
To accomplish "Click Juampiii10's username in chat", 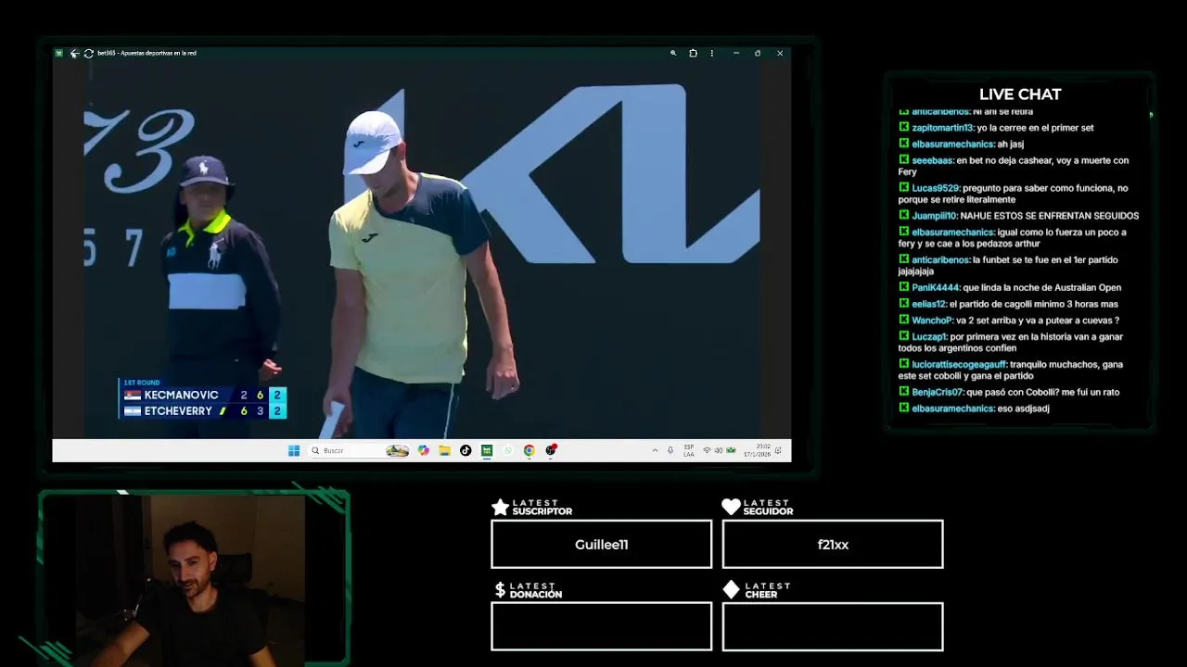I will click(x=934, y=216).
